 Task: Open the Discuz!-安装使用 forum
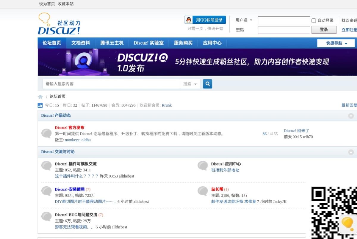(x=70, y=190)
